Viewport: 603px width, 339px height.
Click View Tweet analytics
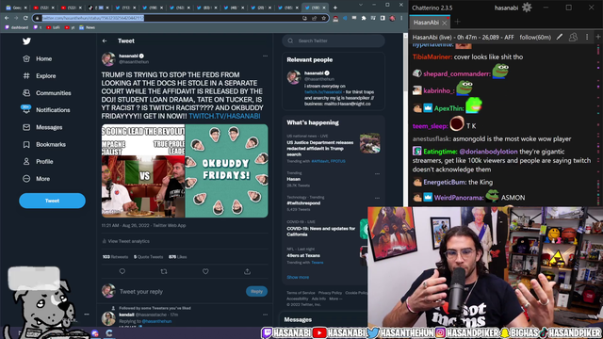click(x=125, y=241)
